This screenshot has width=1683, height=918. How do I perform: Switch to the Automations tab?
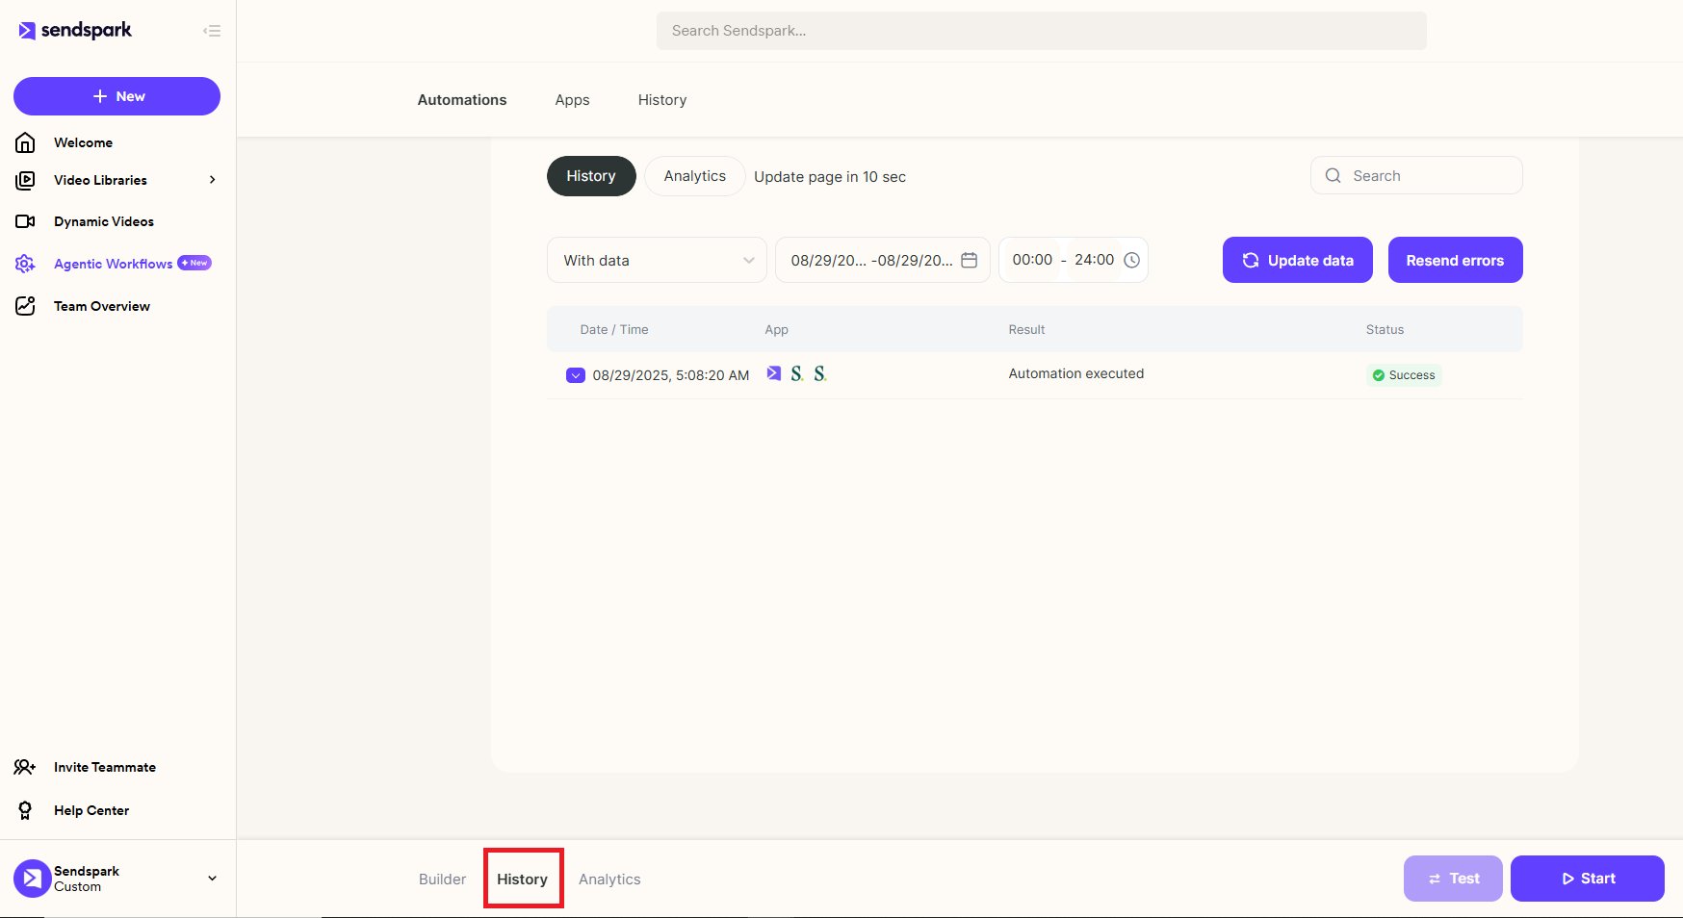coord(462,100)
